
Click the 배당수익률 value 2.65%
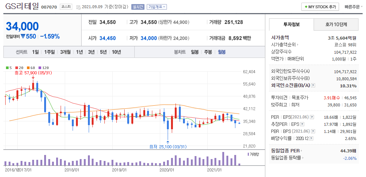click(351, 139)
